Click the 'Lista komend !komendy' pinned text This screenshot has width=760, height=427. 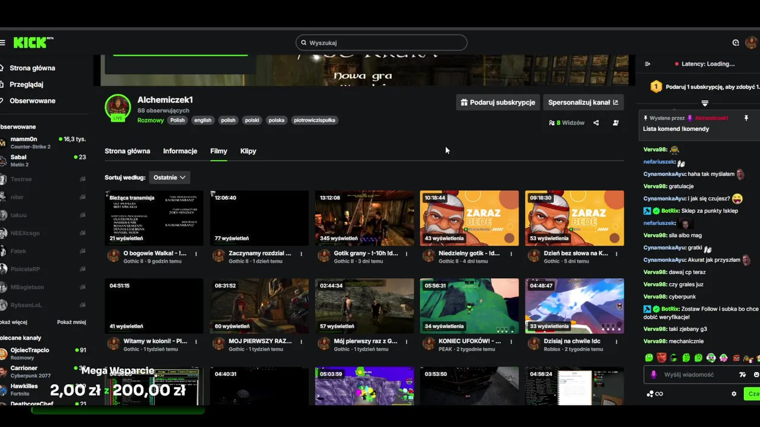coord(676,129)
